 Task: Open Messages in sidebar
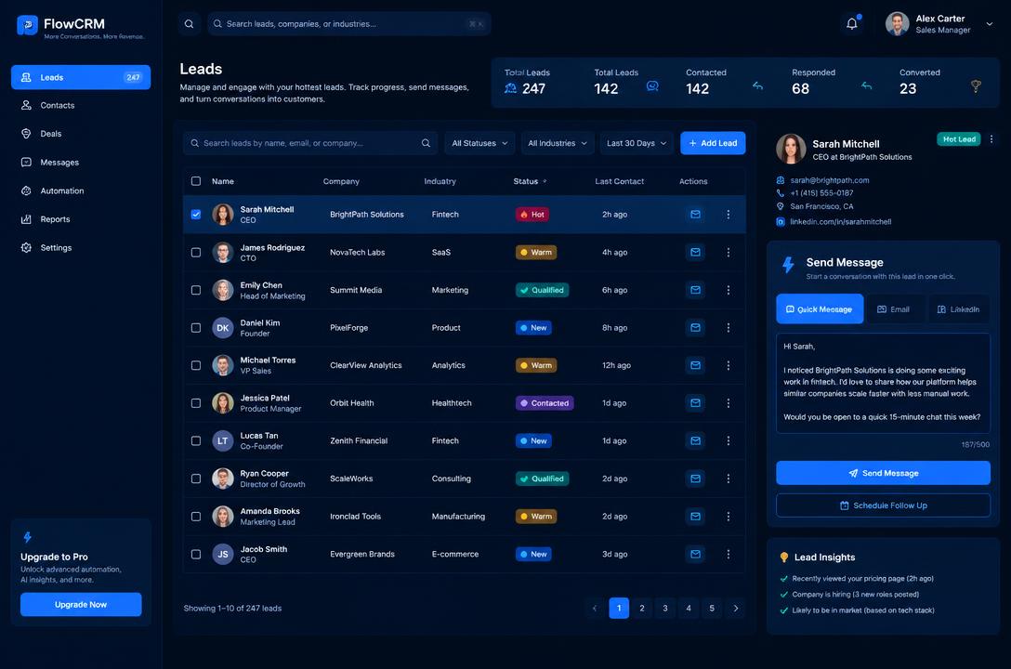(81, 163)
